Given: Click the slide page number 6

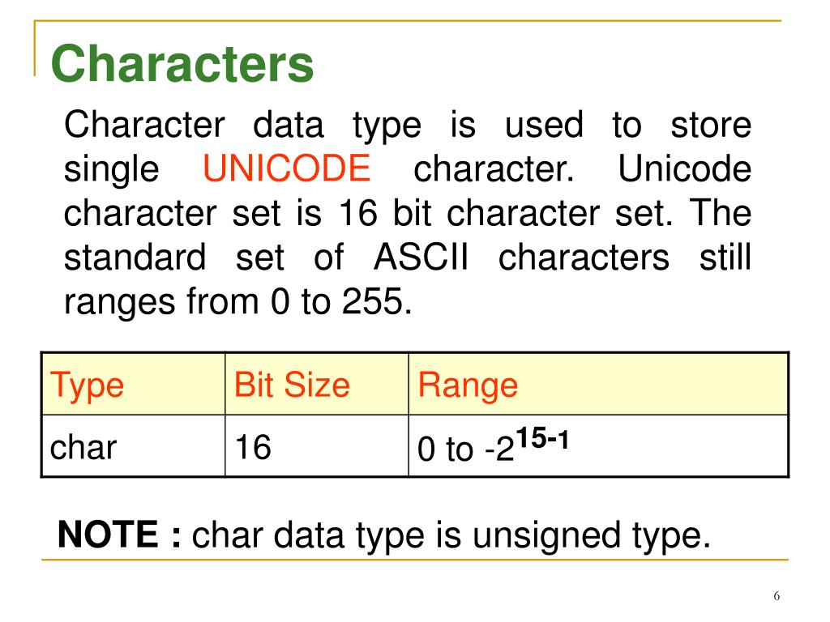Looking at the screenshot, I should (777, 596).
